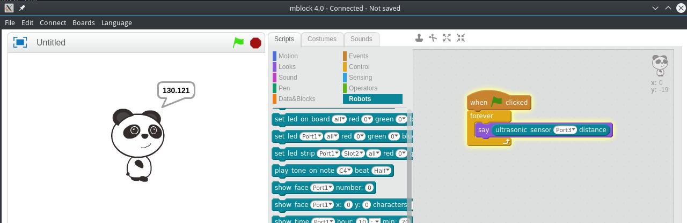Open 'all' dropdown in set led Port1 block
This screenshot has width=687, height=223.
(x=332, y=136)
